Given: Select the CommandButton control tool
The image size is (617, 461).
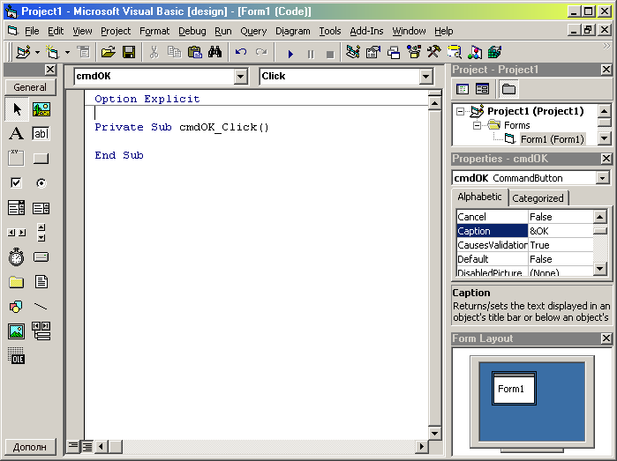Looking at the screenshot, I should (x=41, y=159).
